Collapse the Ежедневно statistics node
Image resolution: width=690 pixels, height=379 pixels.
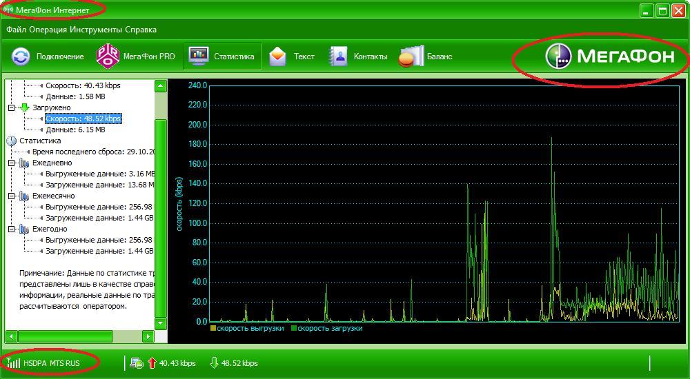(x=12, y=163)
